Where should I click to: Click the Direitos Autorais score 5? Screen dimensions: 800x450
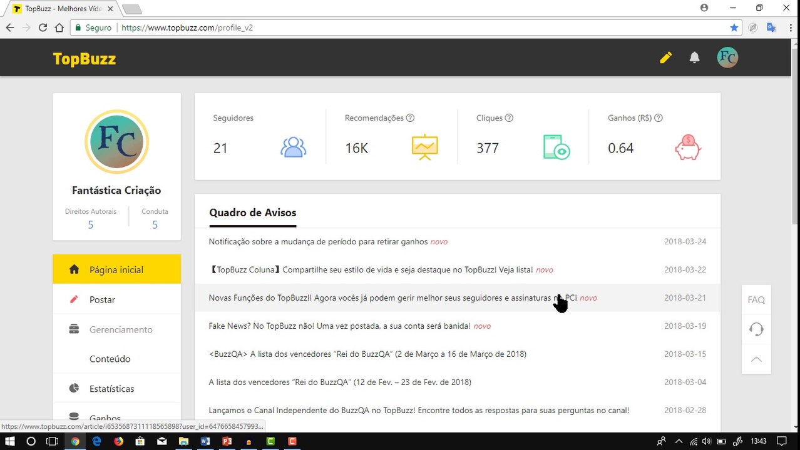point(91,225)
